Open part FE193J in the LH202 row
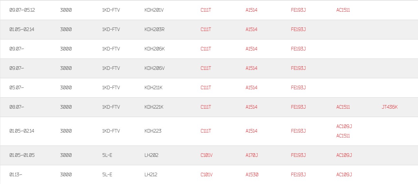Screen dimensions: 418x184 [298, 155]
